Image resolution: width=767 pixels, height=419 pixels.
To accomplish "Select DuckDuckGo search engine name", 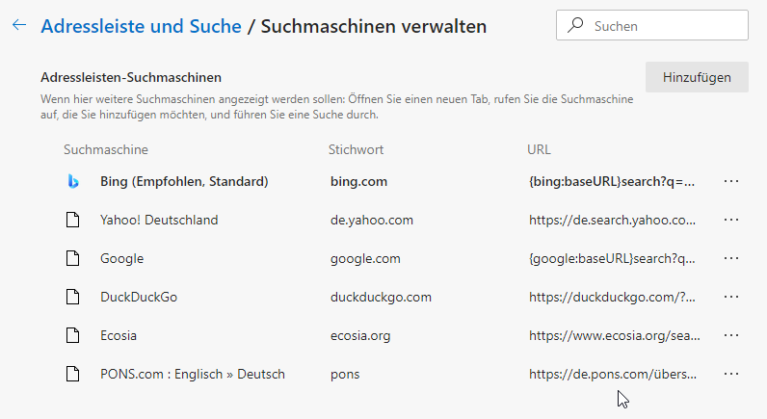I will 139,297.
